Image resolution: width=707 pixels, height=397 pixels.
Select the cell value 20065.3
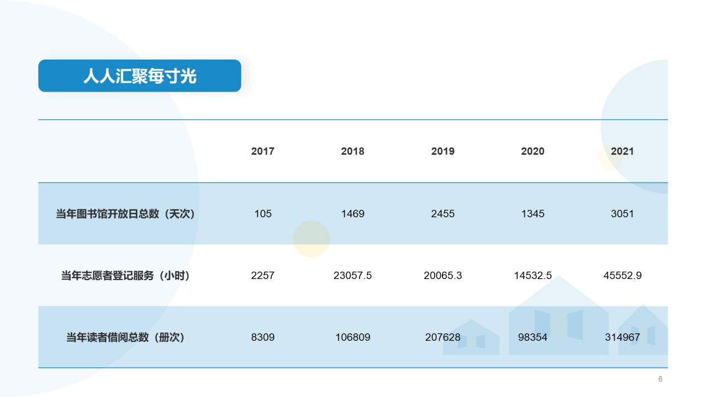coord(443,276)
